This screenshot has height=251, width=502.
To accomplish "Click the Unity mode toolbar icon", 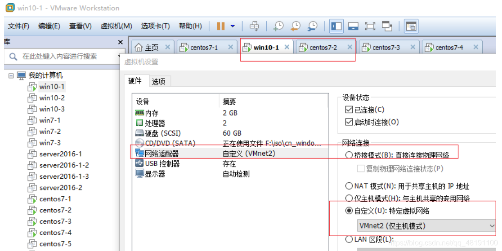I will [x=387, y=26].
